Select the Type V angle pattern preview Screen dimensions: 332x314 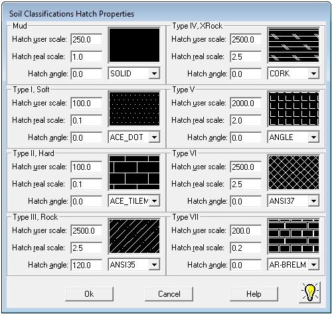tap(293, 109)
